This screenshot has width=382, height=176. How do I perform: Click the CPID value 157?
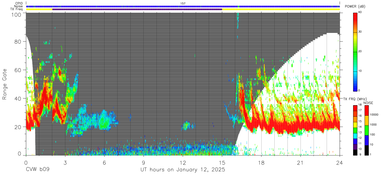(183, 3)
